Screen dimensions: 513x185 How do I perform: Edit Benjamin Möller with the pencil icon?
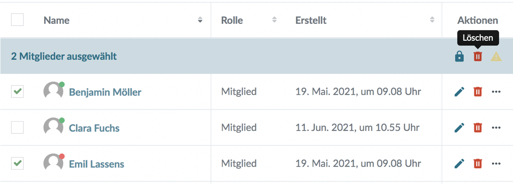(x=460, y=92)
